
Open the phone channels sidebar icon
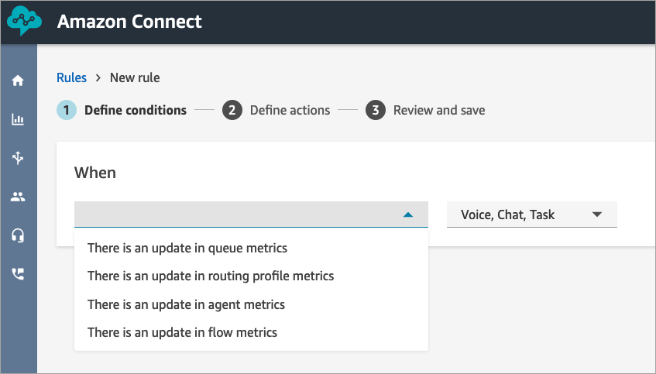(18, 273)
